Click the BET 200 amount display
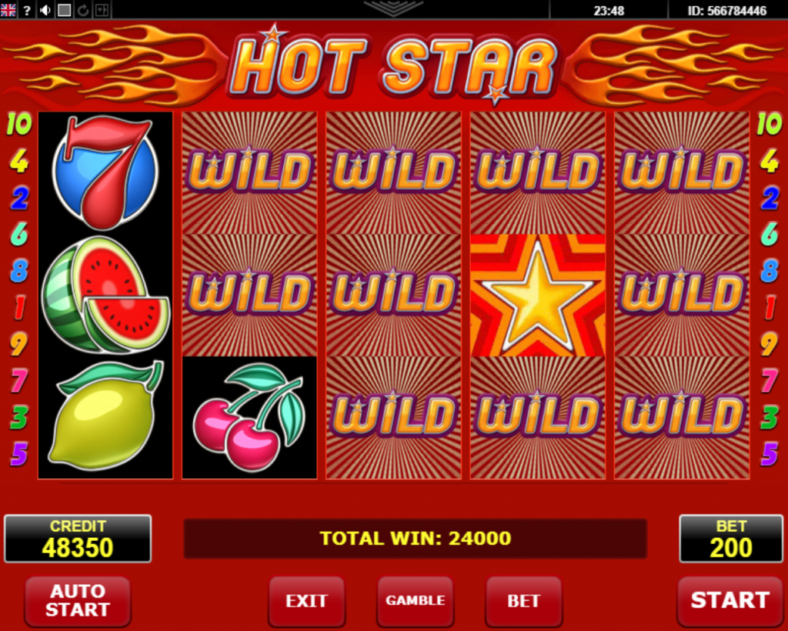This screenshot has height=631, width=788. point(731,539)
